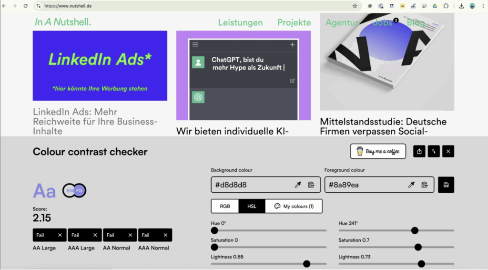Open the Leistungen navigation item
This screenshot has width=488, height=270.
[x=240, y=22]
